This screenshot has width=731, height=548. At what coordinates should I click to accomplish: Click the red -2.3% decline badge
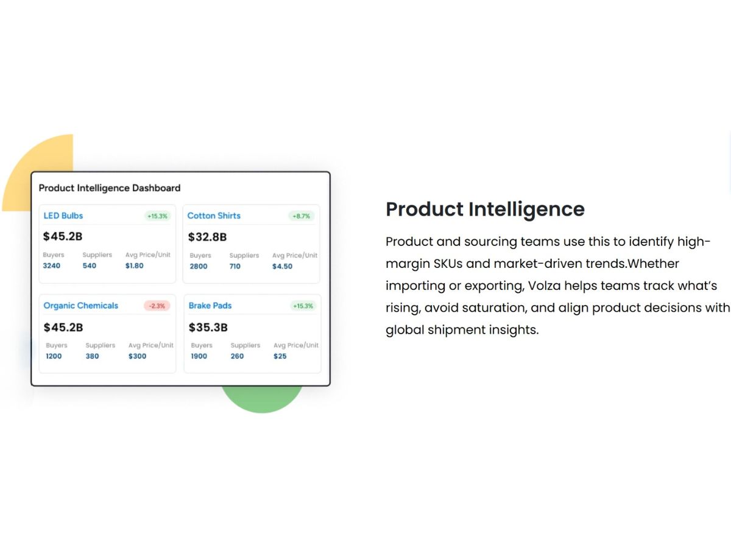[x=157, y=306]
